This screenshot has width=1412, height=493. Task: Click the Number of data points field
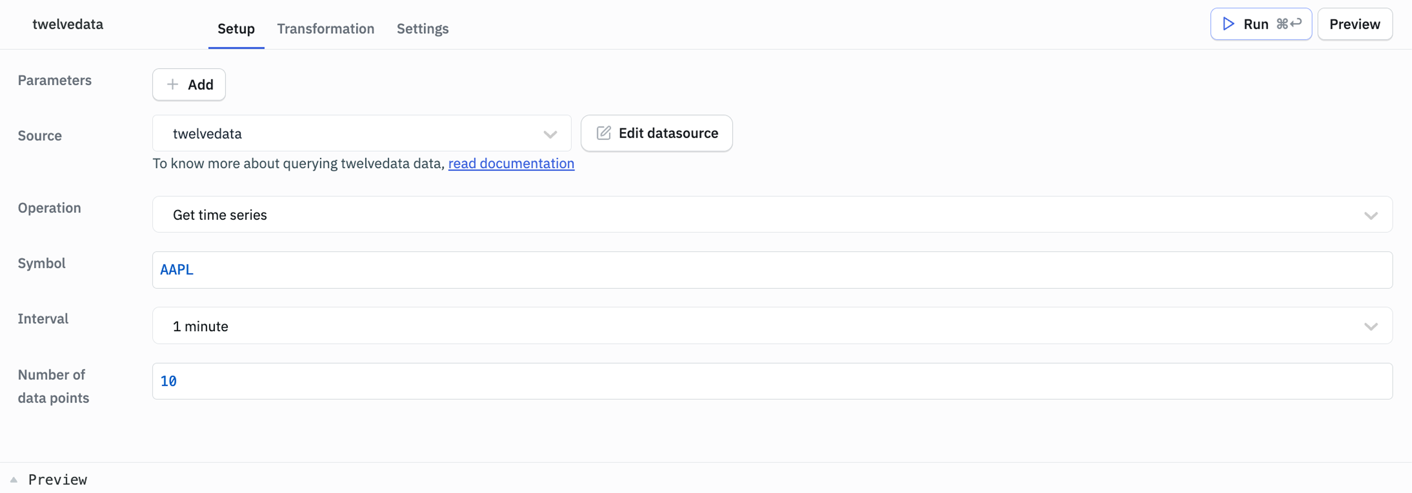[x=772, y=381]
